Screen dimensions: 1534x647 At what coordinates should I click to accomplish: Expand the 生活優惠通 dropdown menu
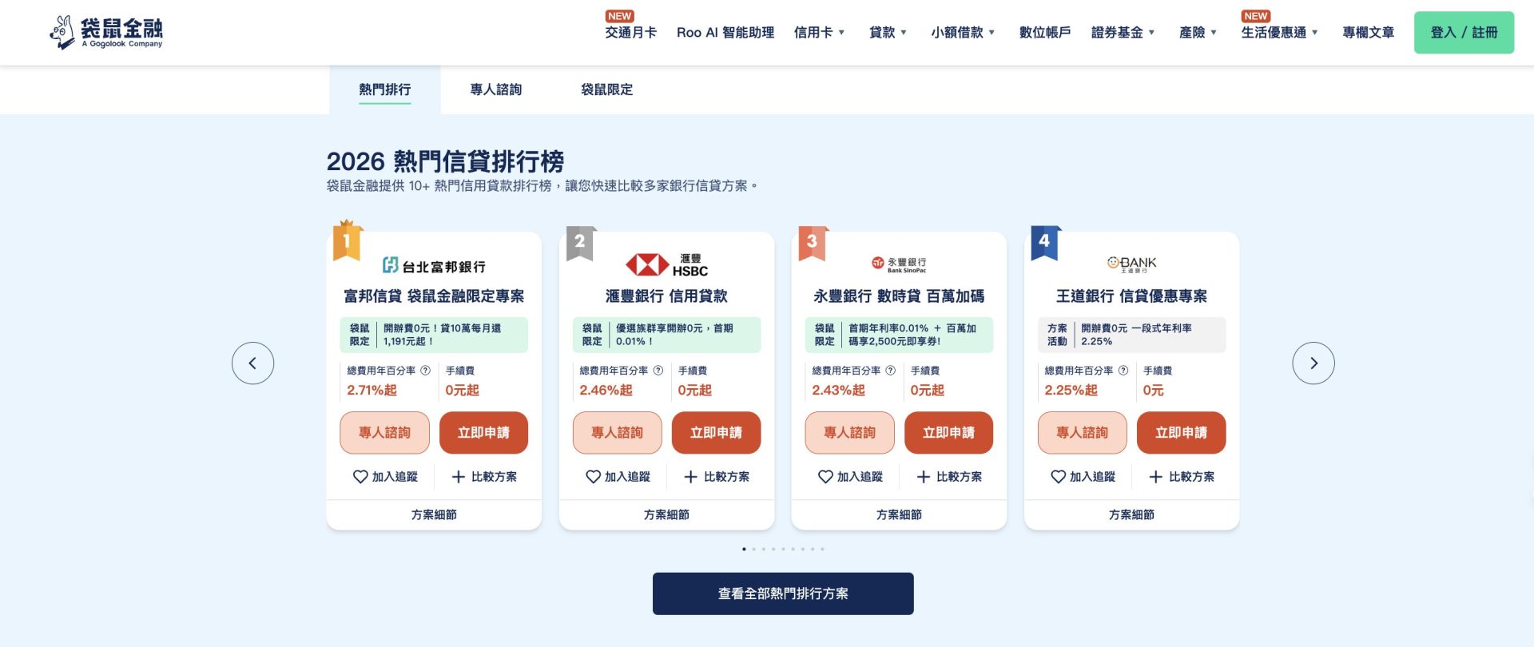[1279, 33]
